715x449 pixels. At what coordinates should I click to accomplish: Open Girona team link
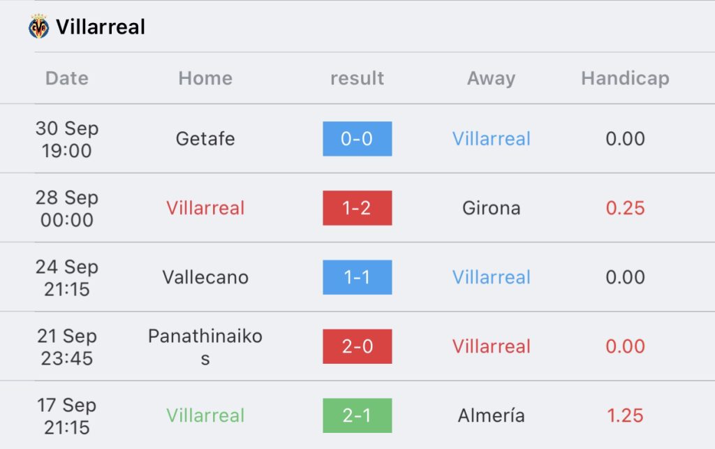coord(491,208)
